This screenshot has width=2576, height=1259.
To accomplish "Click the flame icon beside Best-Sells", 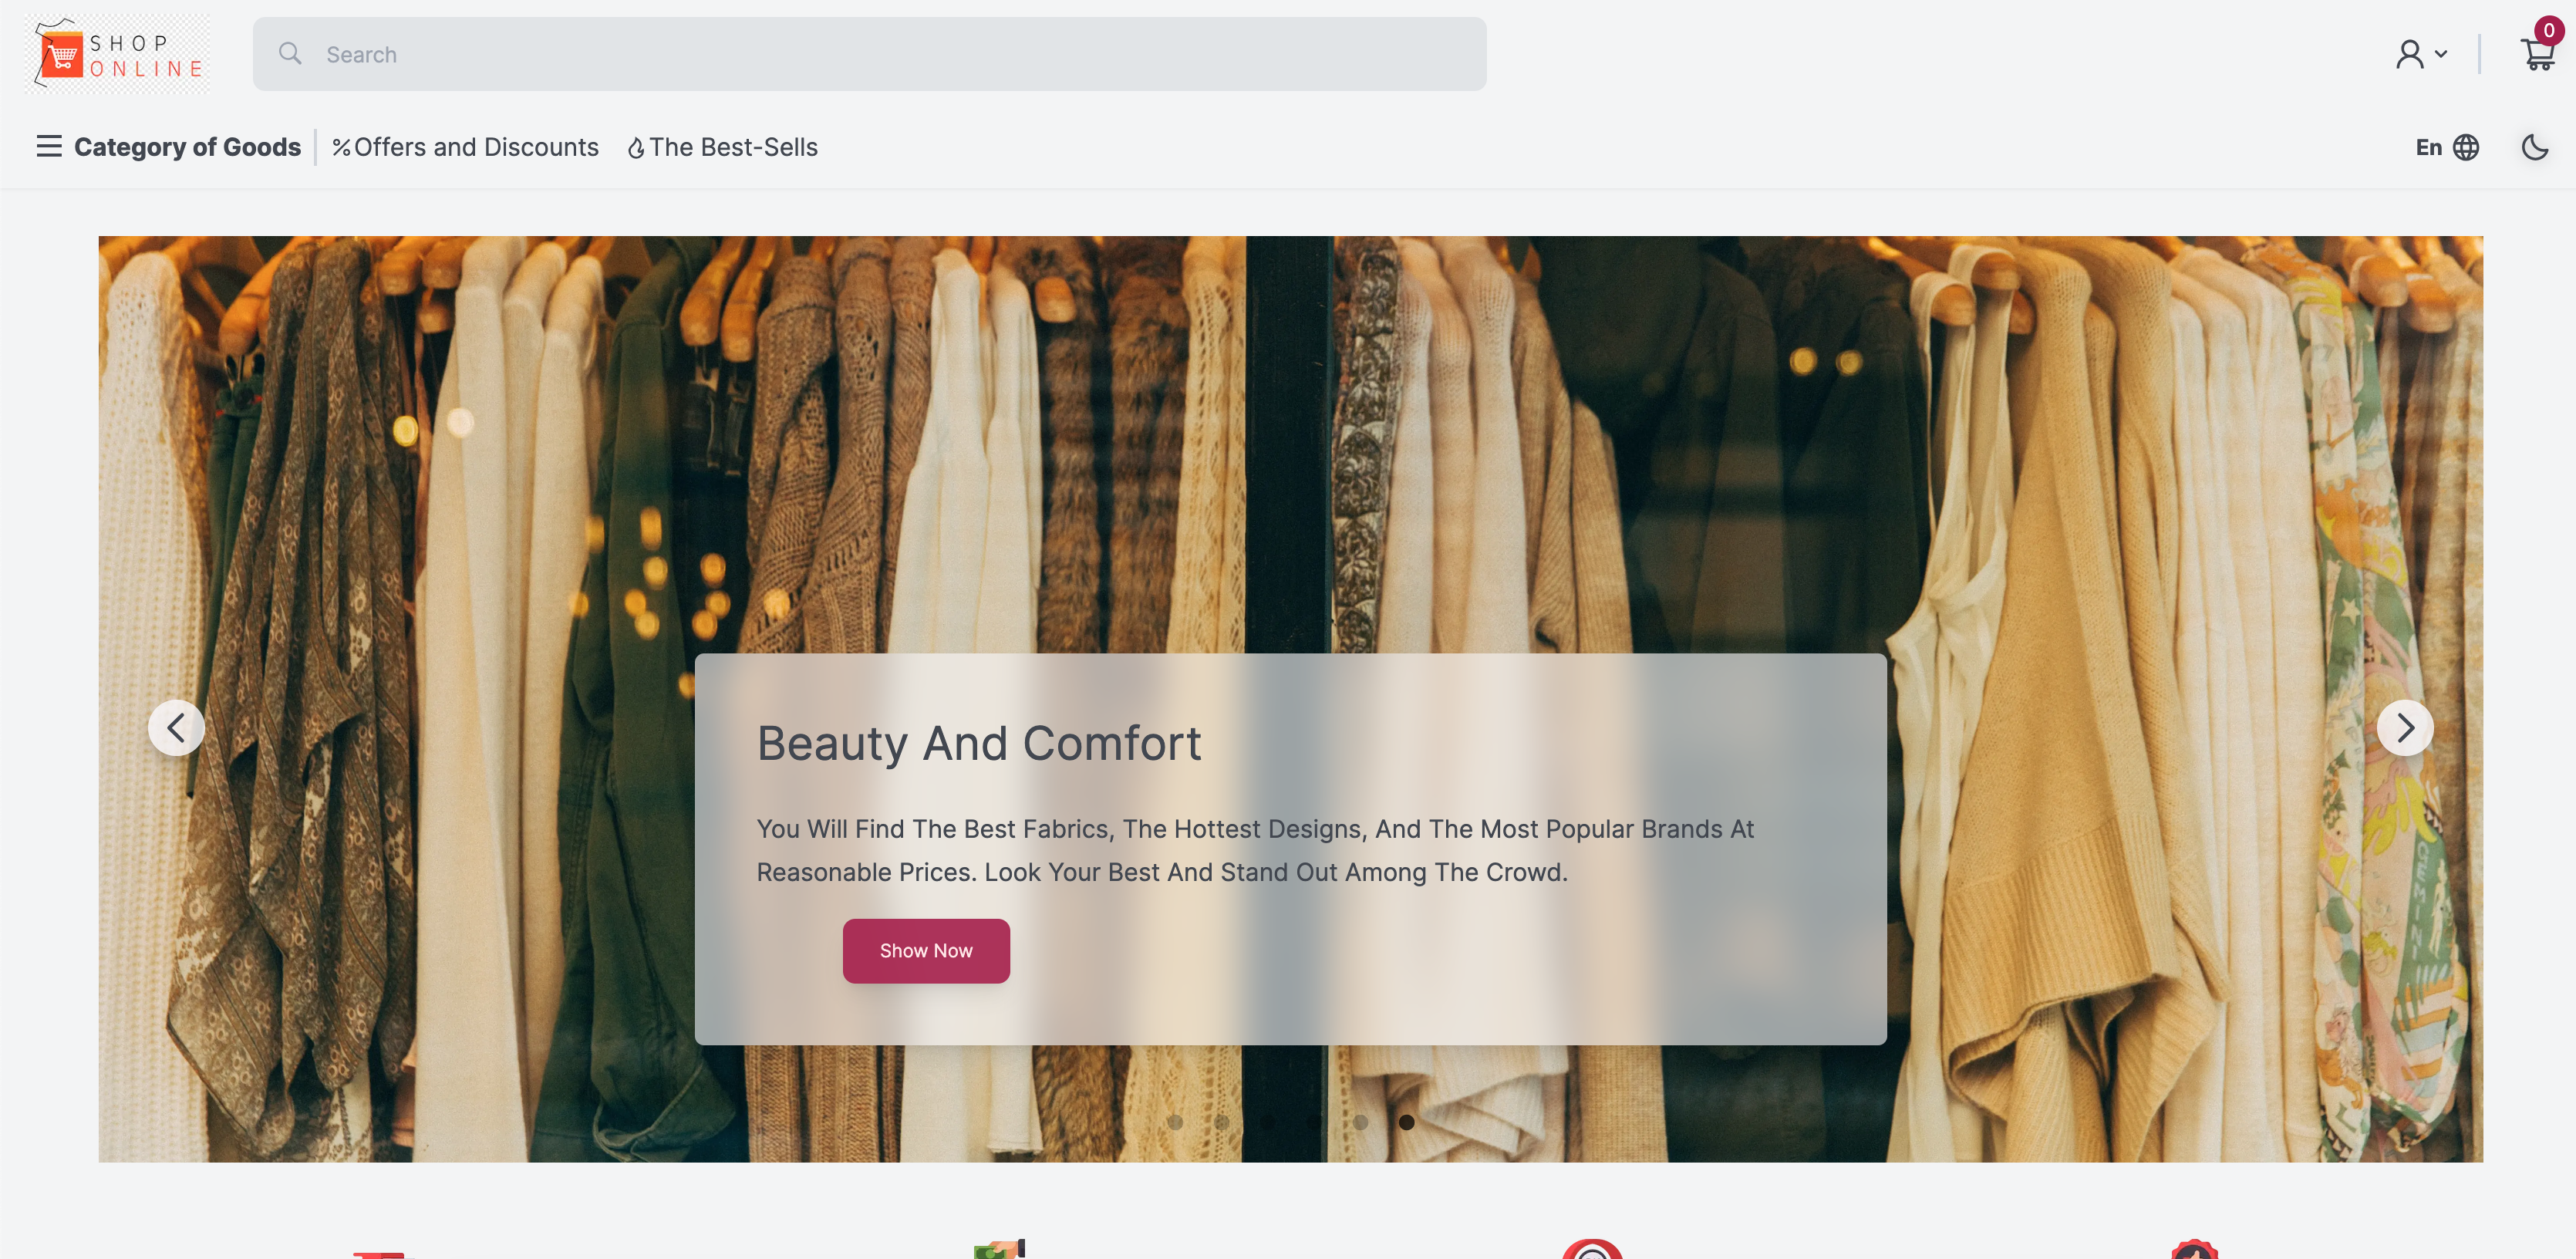I will click(636, 148).
